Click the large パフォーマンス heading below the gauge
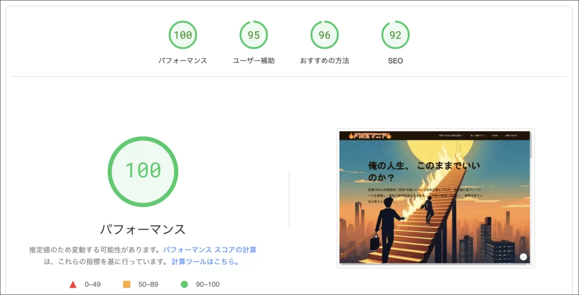 (143, 229)
